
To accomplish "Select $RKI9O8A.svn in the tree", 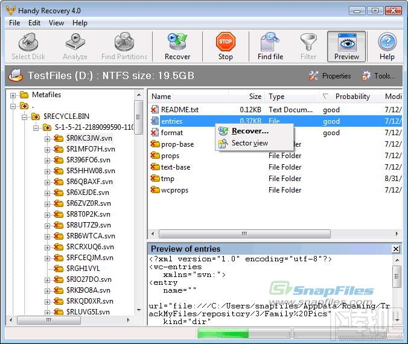I will coord(88,290).
